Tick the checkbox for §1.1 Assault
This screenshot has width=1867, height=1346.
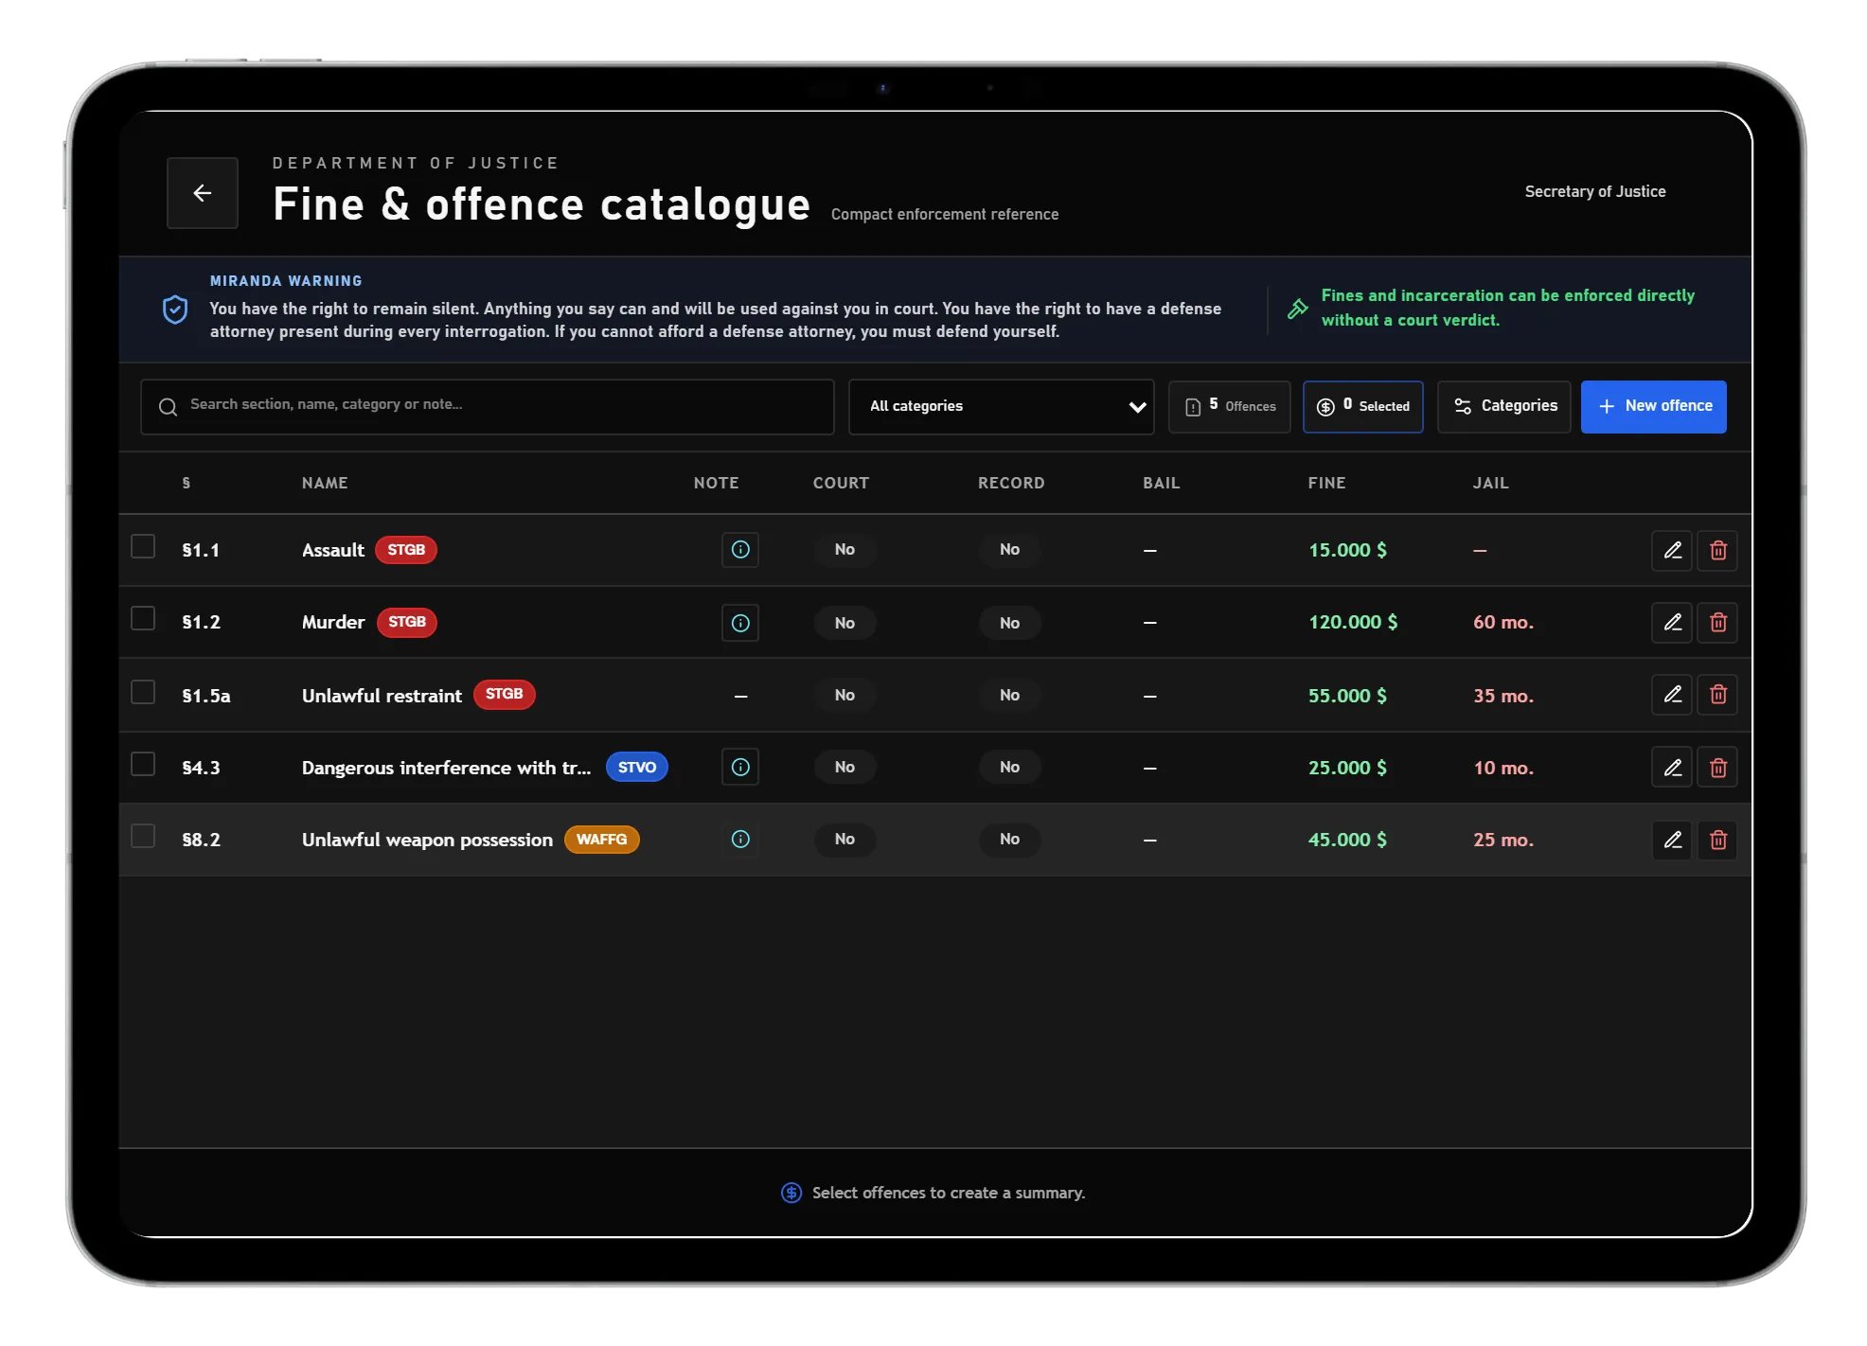(143, 547)
